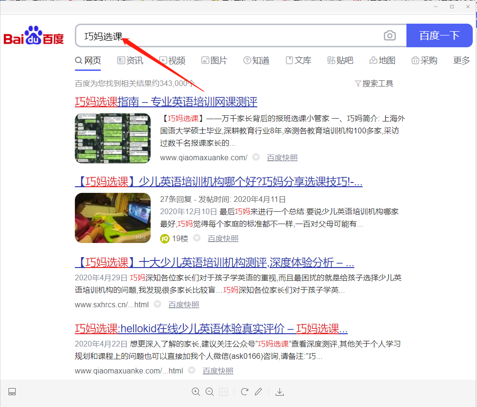Toggle thumbnail strip icon at bottom left
Viewport: 477px width, 407px height.
coord(12,392)
